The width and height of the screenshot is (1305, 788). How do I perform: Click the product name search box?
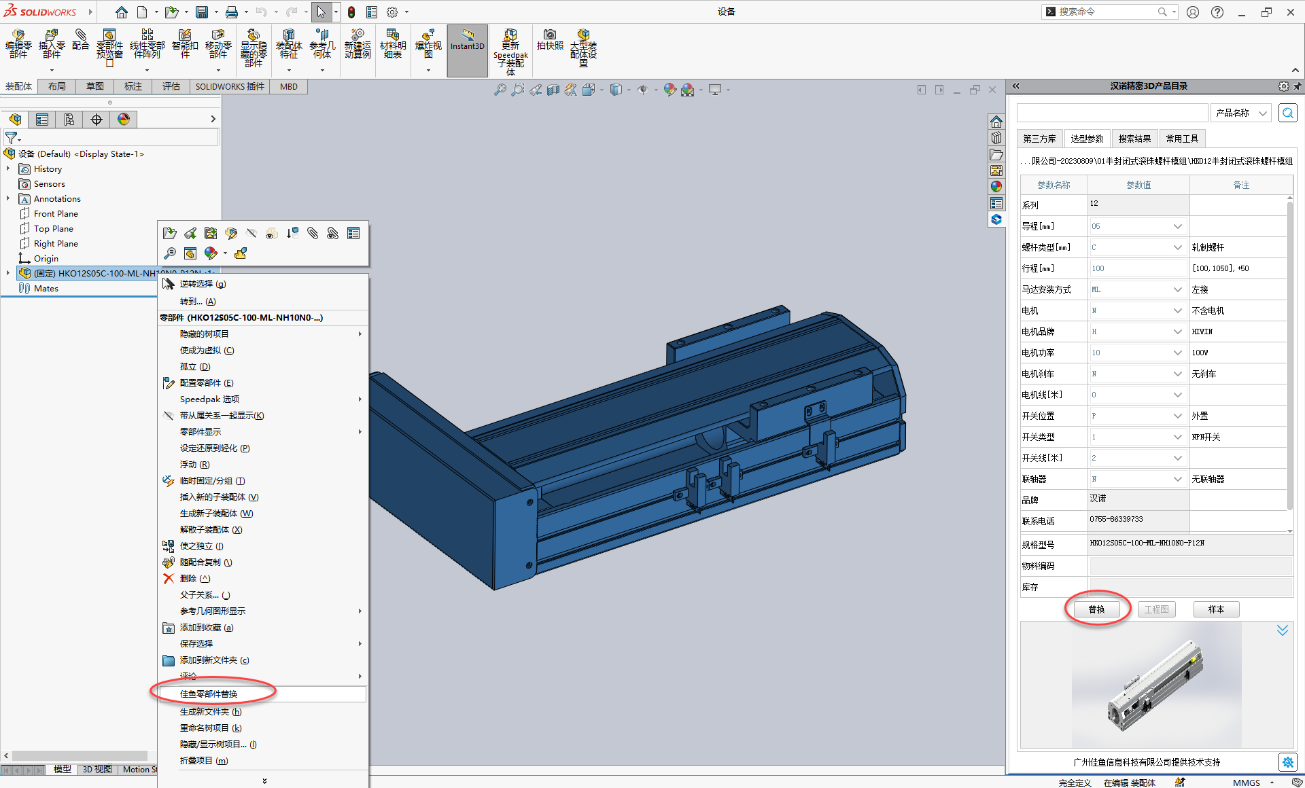[x=1112, y=113]
